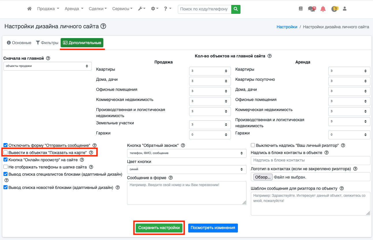
Task: Open the user profile icon
Action: pyautogui.click(x=344, y=9)
